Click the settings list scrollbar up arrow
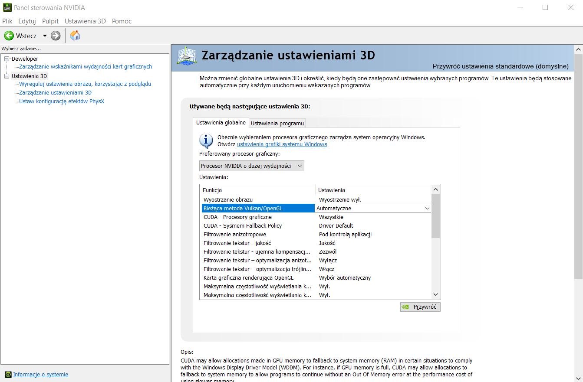 [x=436, y=189]
